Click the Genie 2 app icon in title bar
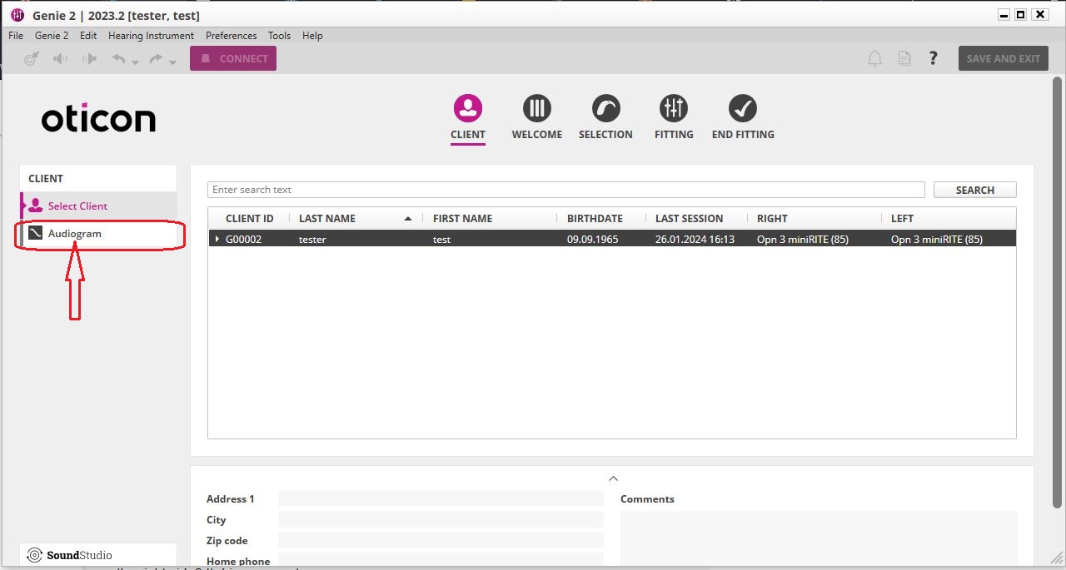 click(17, 15)
